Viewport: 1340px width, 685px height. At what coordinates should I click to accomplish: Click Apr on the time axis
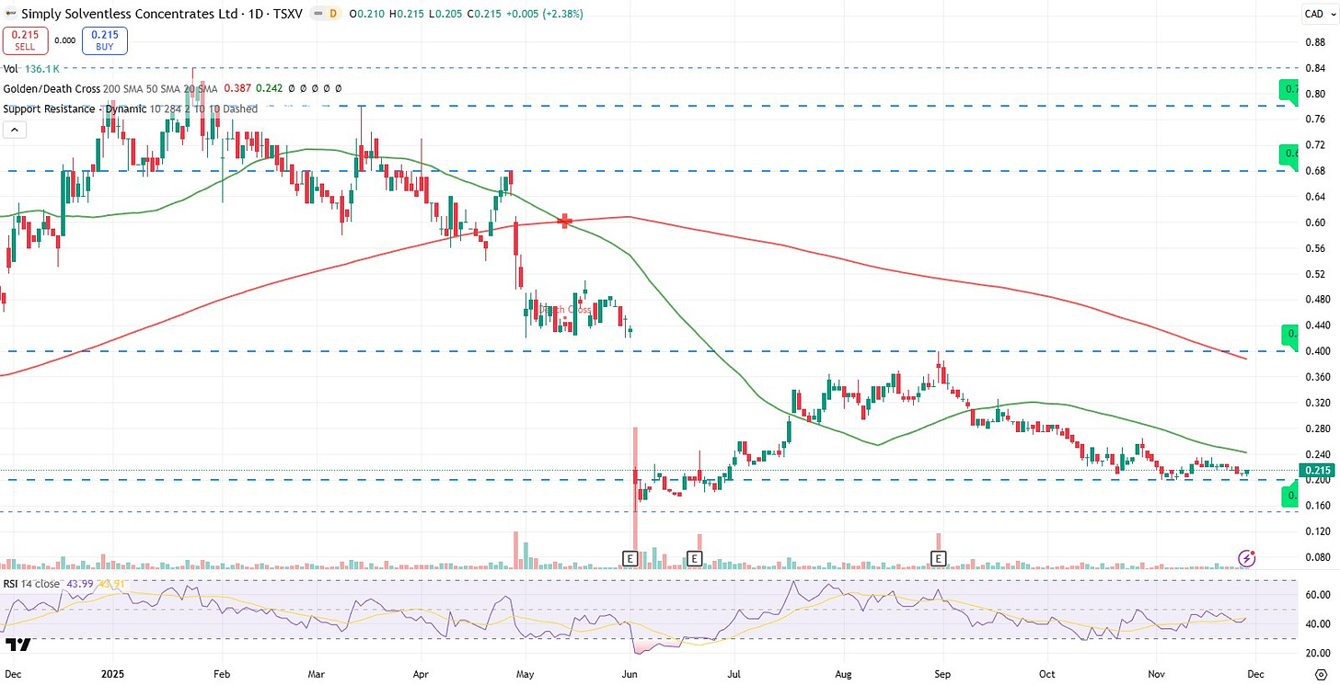click(x=422, y=673)
